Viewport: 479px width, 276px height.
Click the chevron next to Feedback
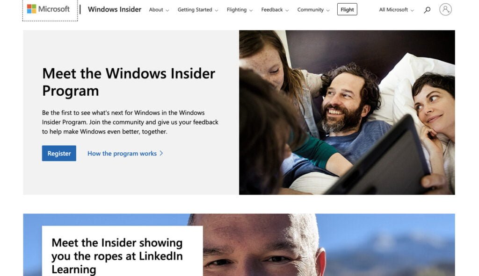tap(287, 10)
